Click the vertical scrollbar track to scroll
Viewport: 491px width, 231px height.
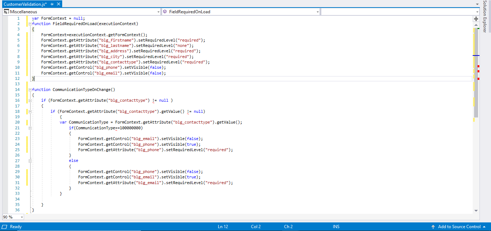pos(476,161)
